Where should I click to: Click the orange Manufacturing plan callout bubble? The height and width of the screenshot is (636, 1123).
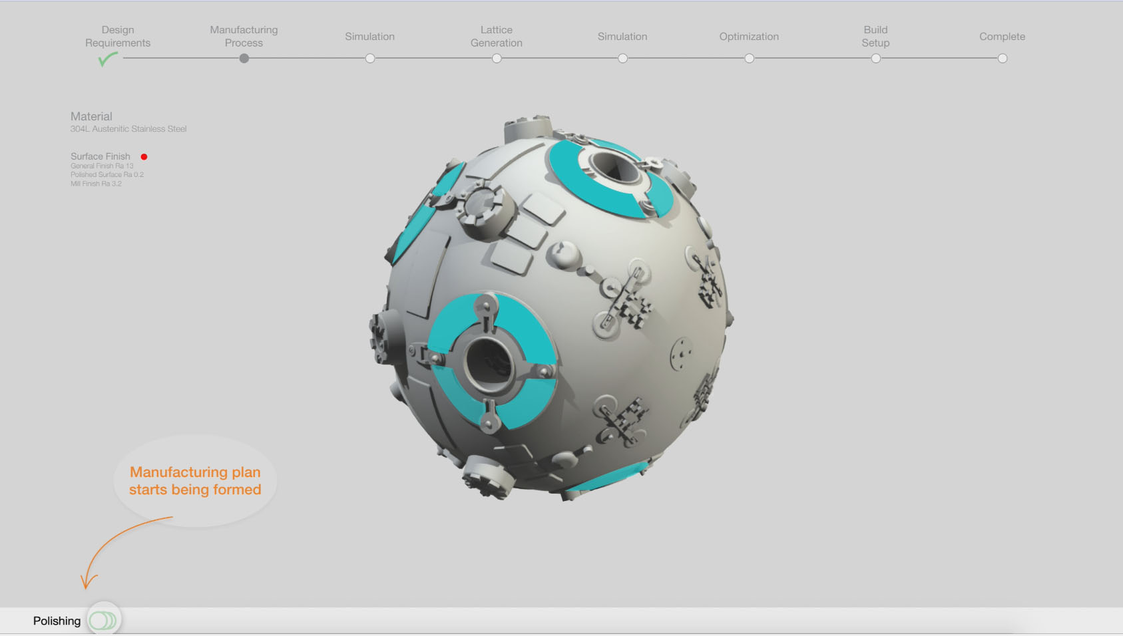195,481
